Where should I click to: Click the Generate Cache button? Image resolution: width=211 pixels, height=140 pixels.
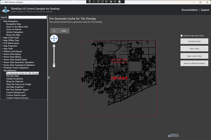point(194,41)
